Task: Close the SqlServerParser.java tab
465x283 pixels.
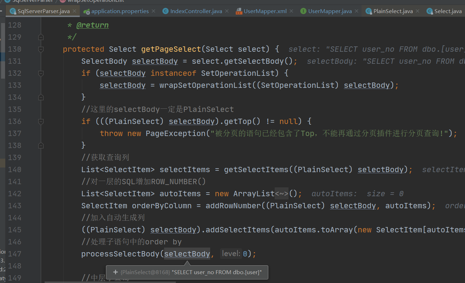Action: pos(74,11)
